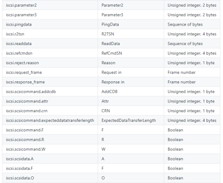Viewport: 223px width, 183px height.
Task: Select the iscsi.r2tsn row name
Action: click(x=15, y=34)
